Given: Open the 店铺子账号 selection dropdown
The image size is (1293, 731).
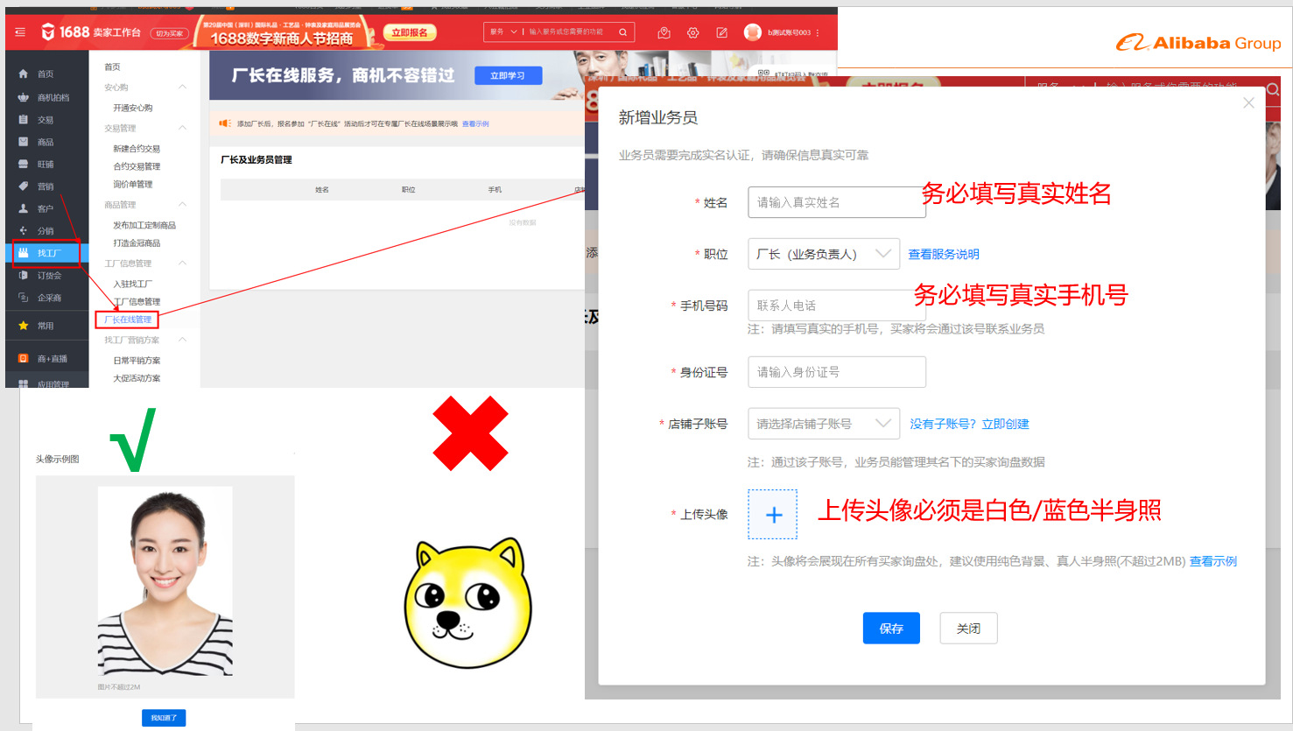Looking at the screenshot, I should [x=823, y=424].
